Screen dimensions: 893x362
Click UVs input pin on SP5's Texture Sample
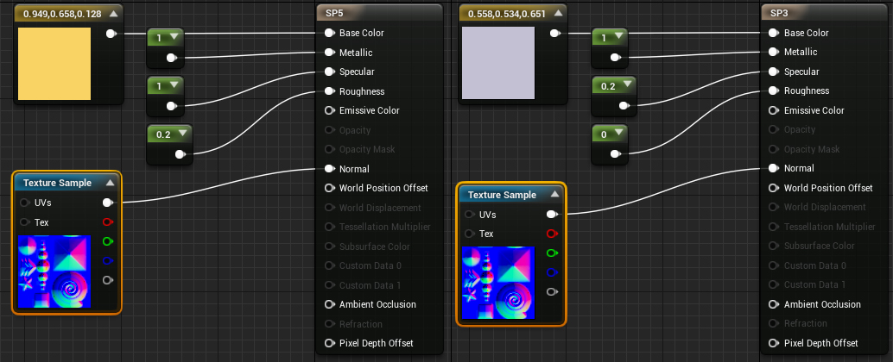pos(24,203)
